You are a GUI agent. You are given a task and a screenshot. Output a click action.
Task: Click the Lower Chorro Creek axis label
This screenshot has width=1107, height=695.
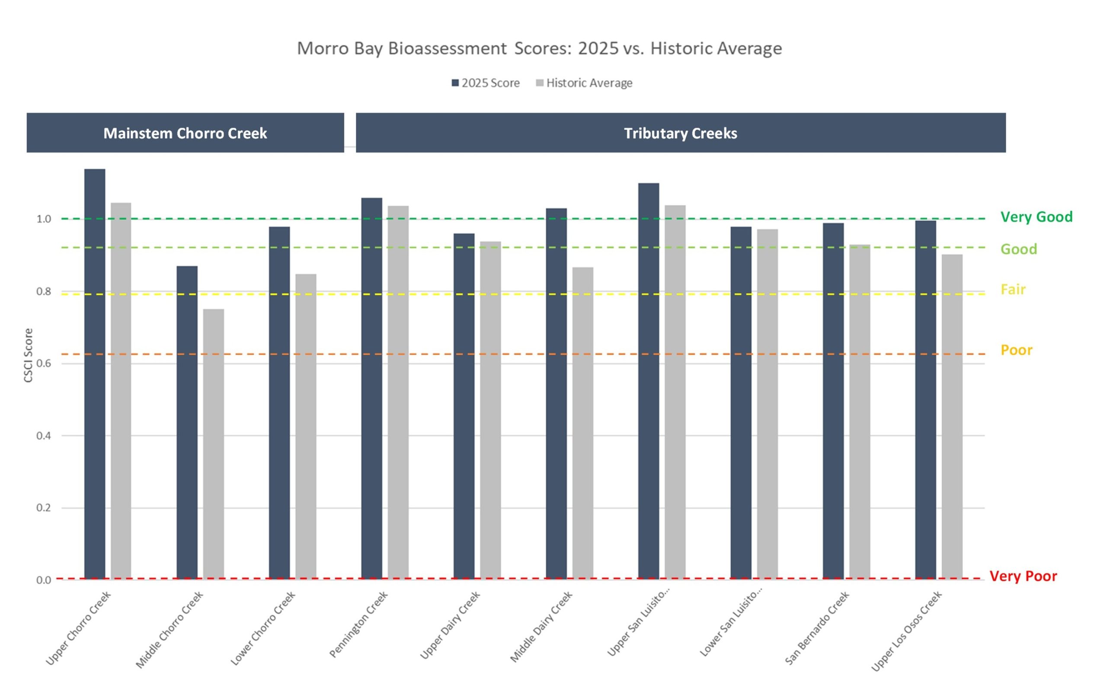coord(263,628)
